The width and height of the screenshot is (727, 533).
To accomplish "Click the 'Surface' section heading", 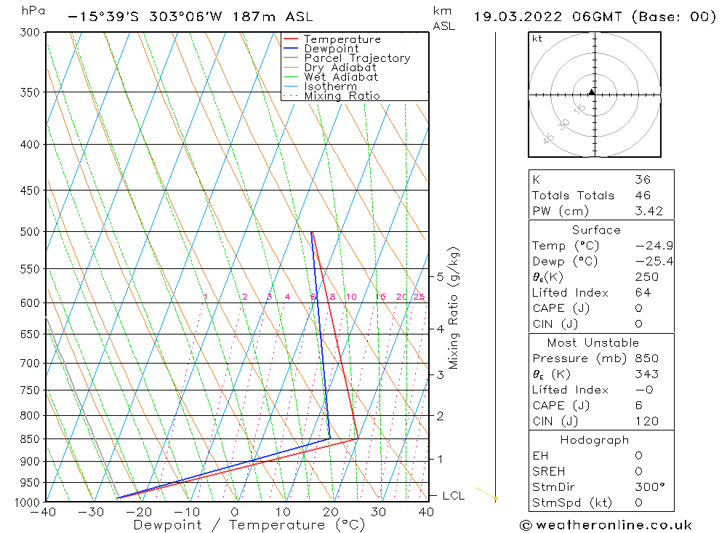I will pyautogui.click(x=596, y=230).
